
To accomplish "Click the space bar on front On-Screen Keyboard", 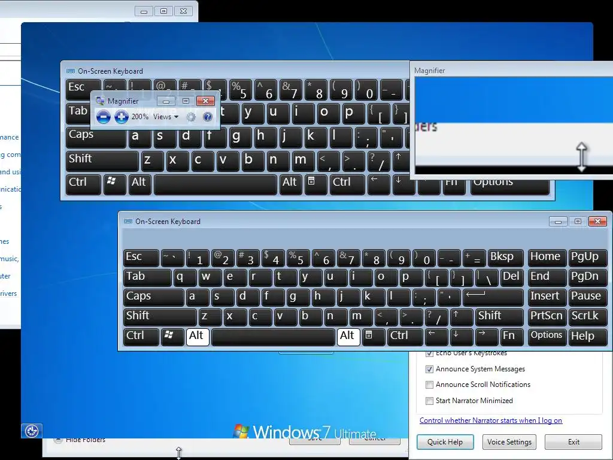I will point(273,337).
